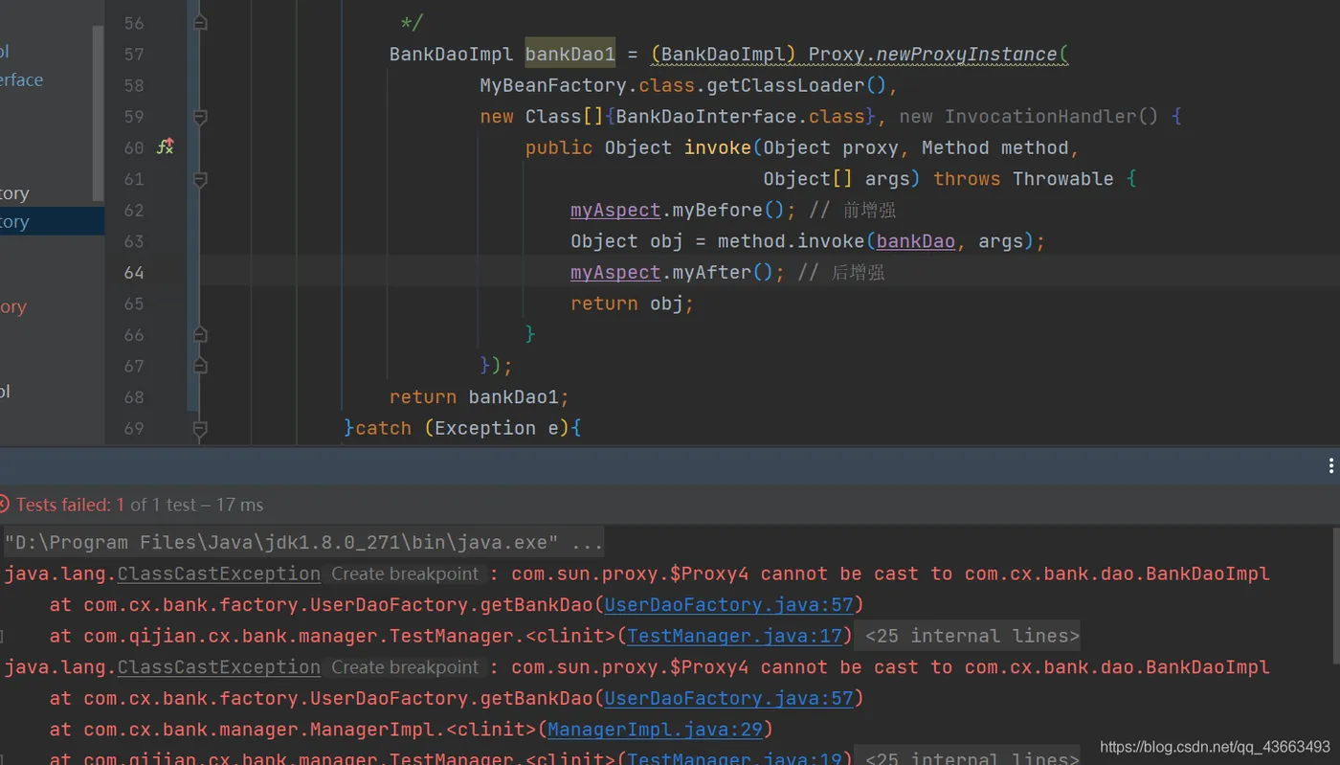
Task: Click 'catch (Exception e)' on line 69
Action: (x=462, y=428)
